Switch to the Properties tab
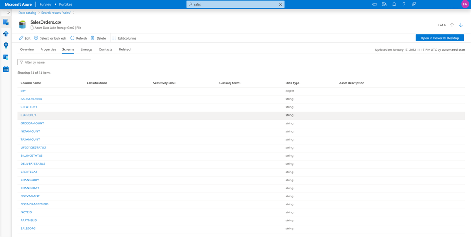 pyautogui.click(x=48, y=49)
